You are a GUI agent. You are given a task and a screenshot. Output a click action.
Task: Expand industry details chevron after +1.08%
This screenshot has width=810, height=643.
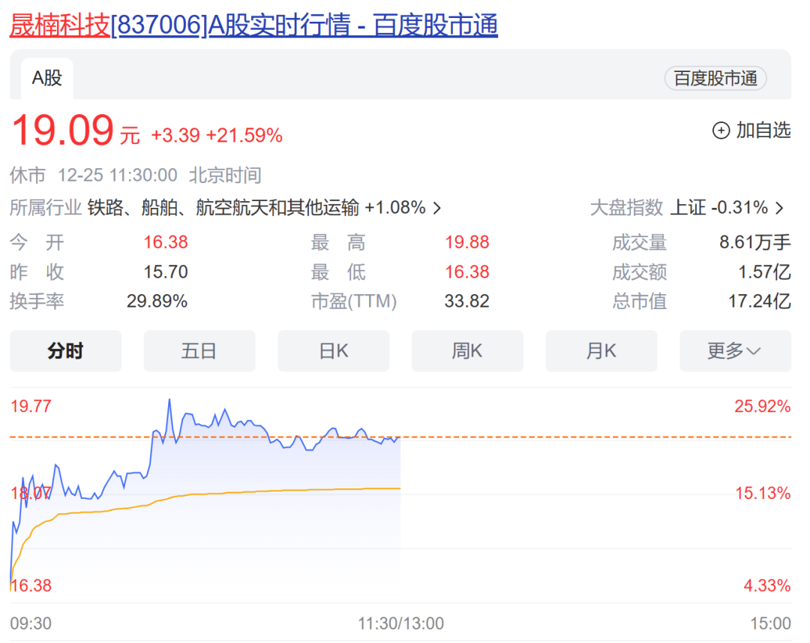(x=437, y=209)
